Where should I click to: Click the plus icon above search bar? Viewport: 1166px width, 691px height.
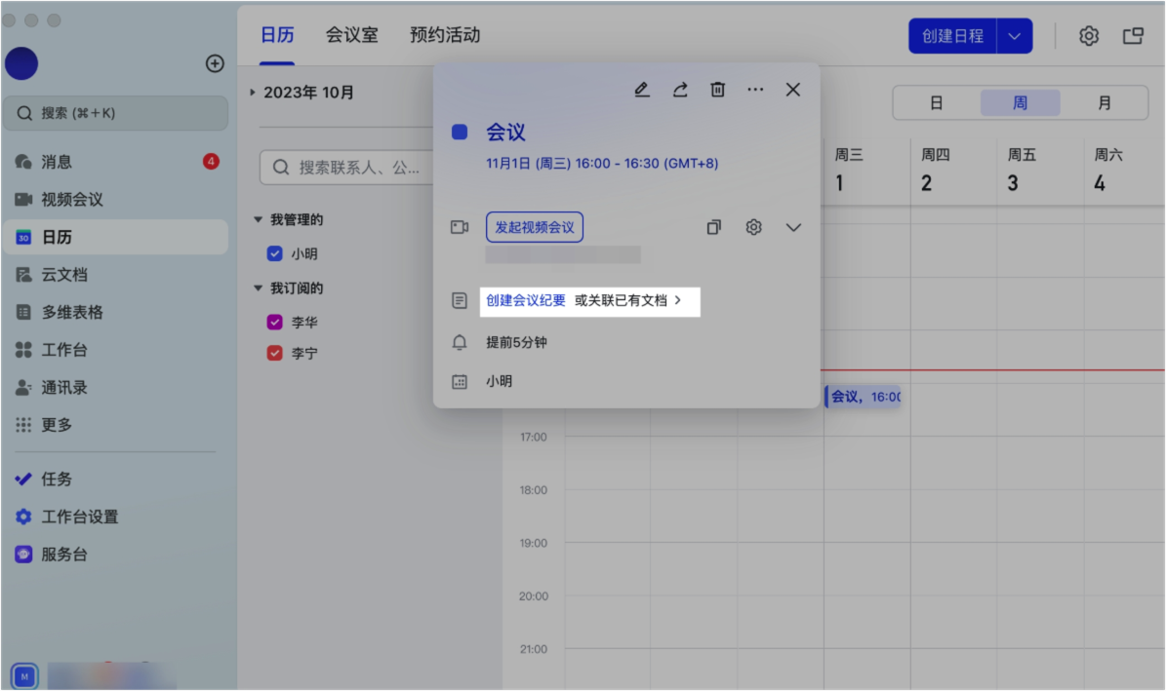(x=215, y=63)
